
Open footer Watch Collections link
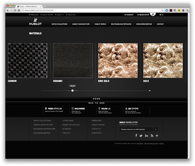tap(42, 121)
